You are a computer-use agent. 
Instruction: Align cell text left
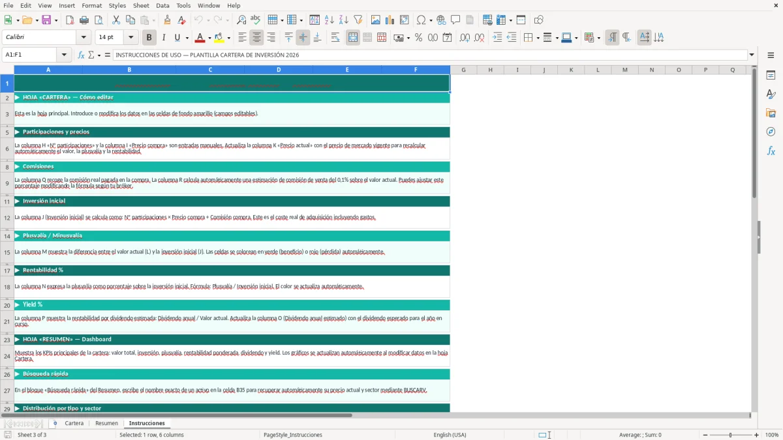pyautogui.click(x=243, y=38)
